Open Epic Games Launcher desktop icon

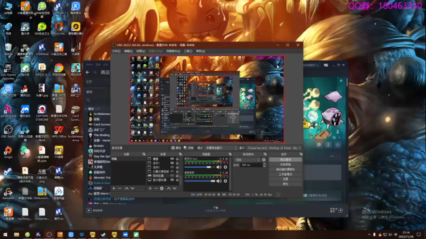click(x=8, y=72)
